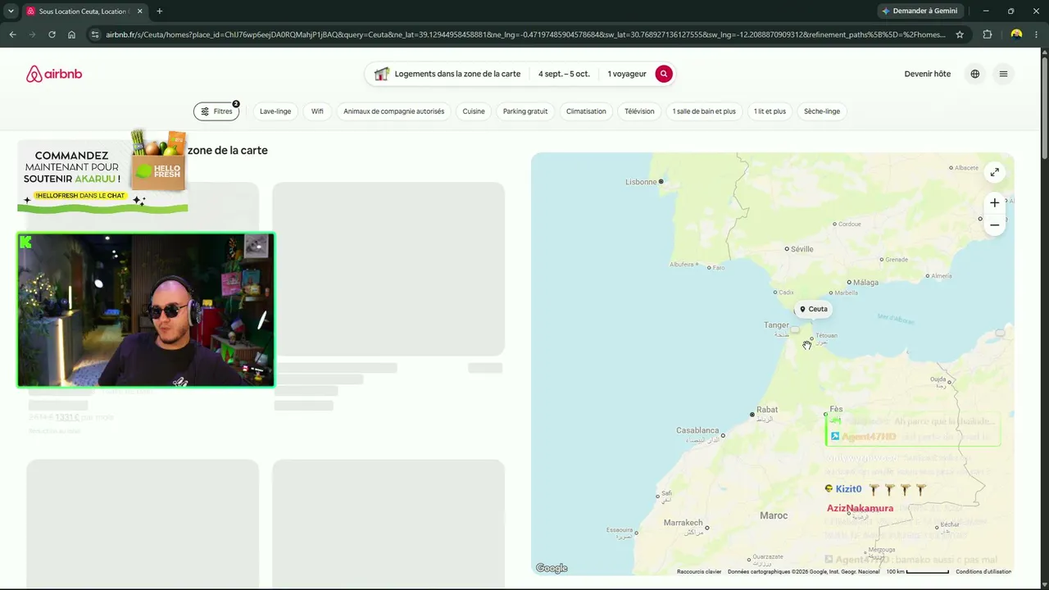Click the Ceuta map pin
Screen dimensions: 1049x590
click(x=814, y=309)
